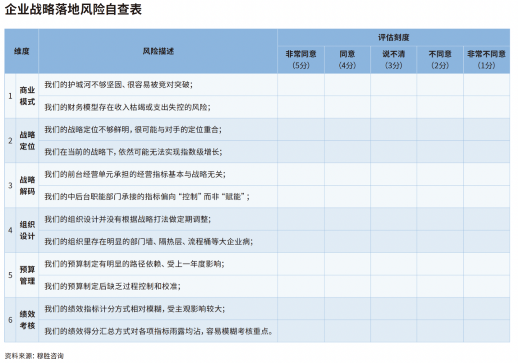Click the source note 资料来源: 穆胜咨询
The image size is (519, 364).
[34, 356]
